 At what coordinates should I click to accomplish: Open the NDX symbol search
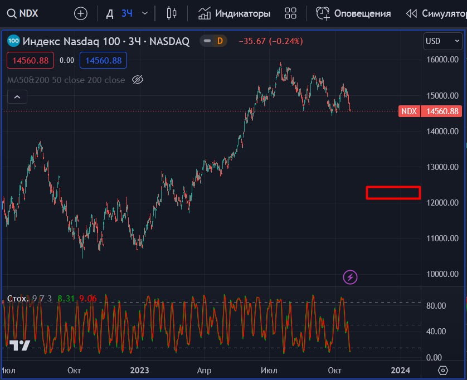click(23, 13)
